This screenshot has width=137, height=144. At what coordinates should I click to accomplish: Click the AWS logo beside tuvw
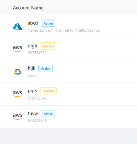[18, 117]
